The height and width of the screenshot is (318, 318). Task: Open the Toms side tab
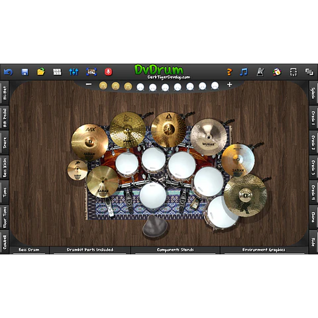(5, 192)
